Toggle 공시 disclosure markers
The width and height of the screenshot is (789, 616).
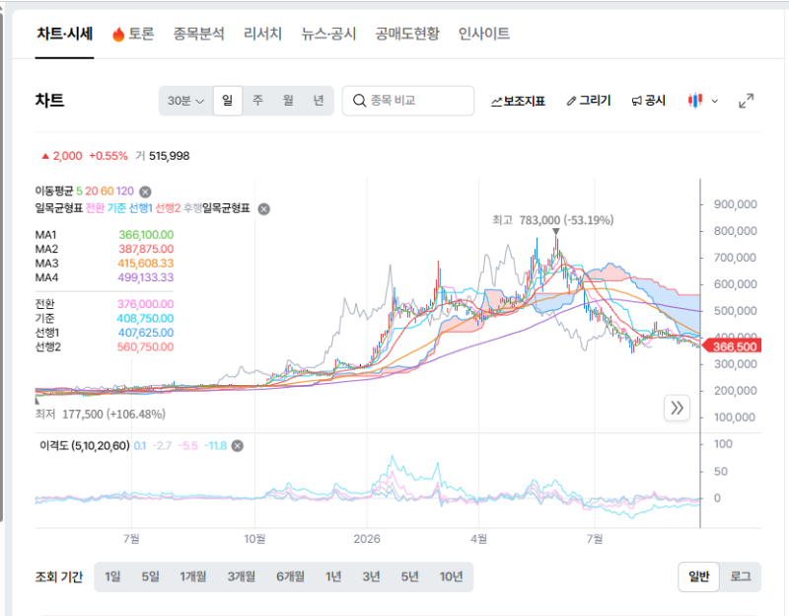[x=649, y=101]
